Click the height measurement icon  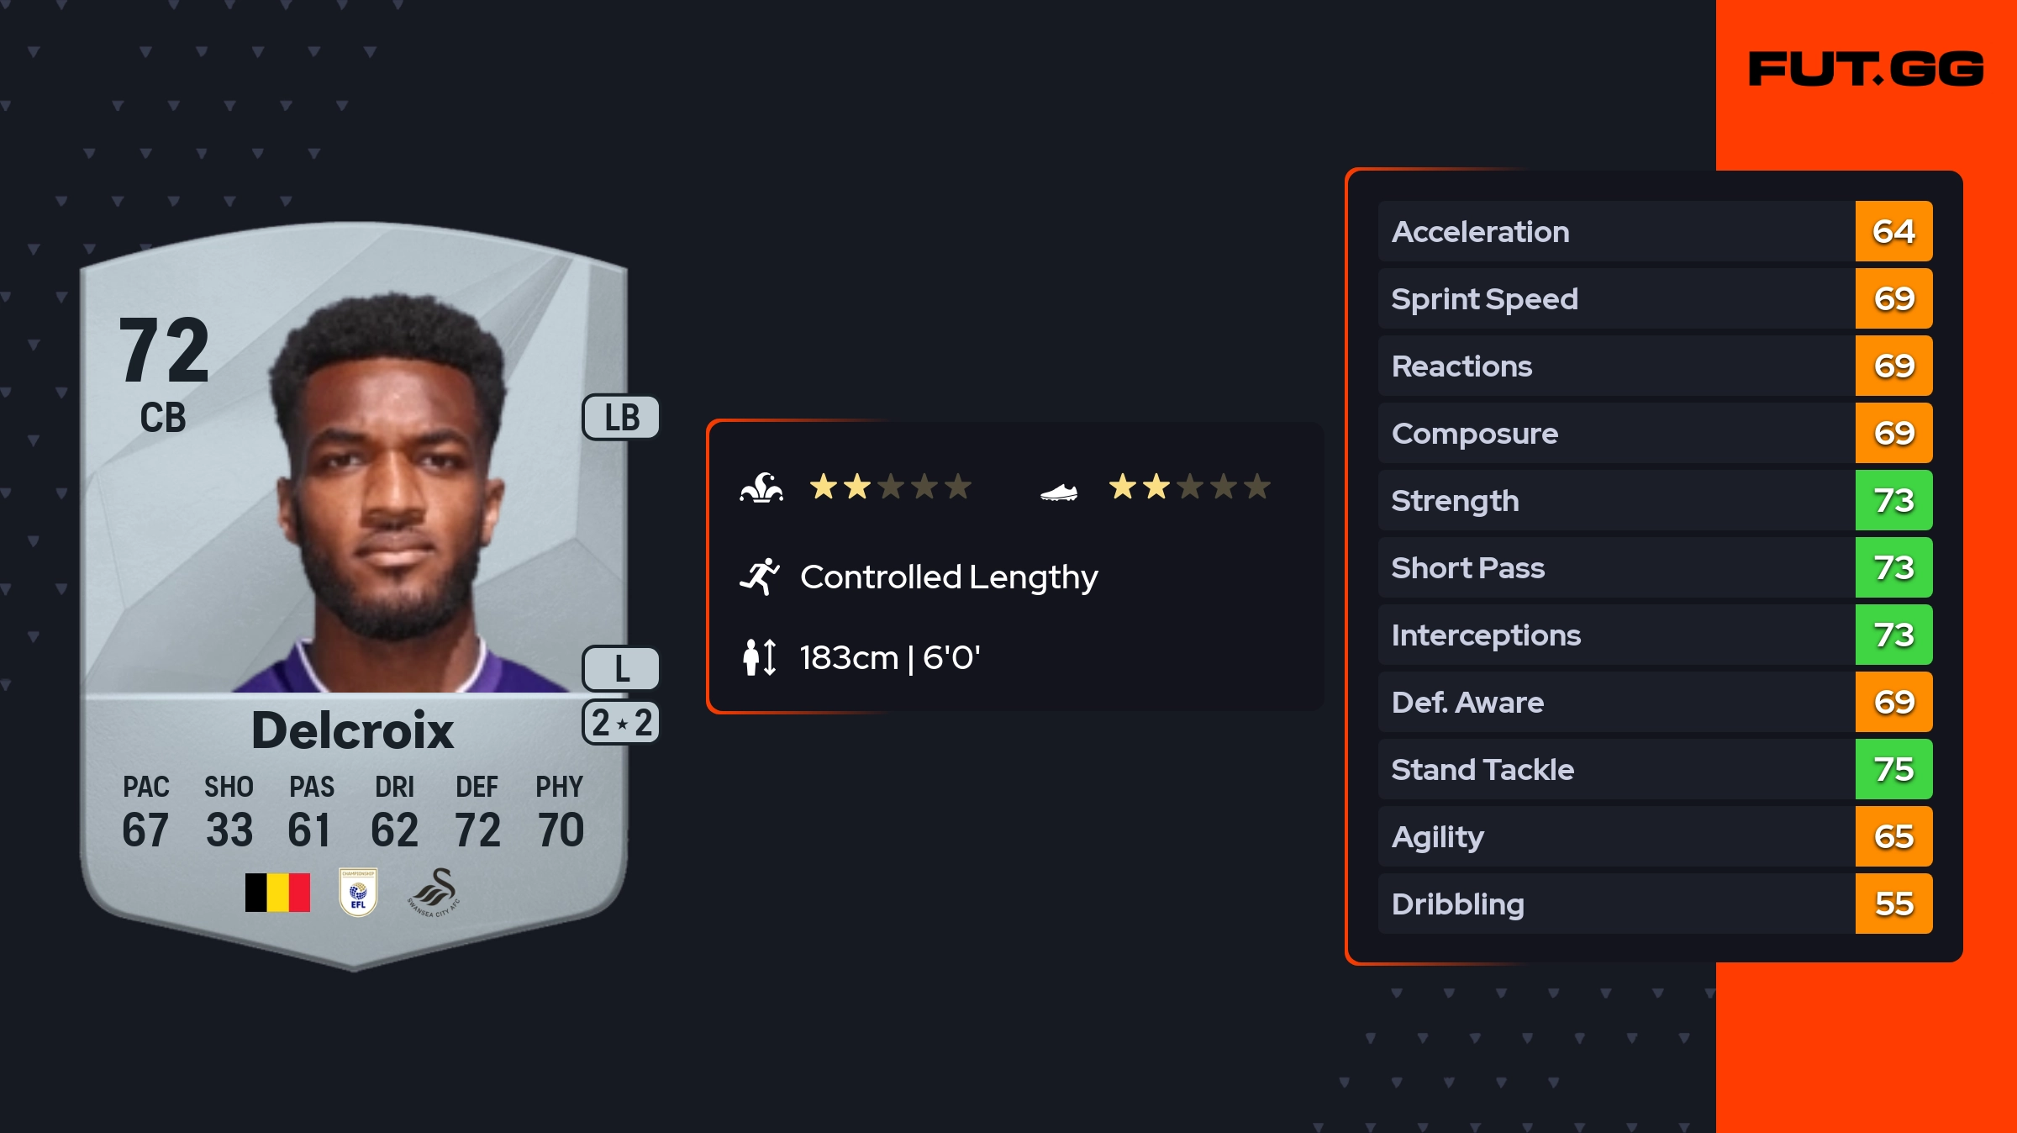point(760,657)
